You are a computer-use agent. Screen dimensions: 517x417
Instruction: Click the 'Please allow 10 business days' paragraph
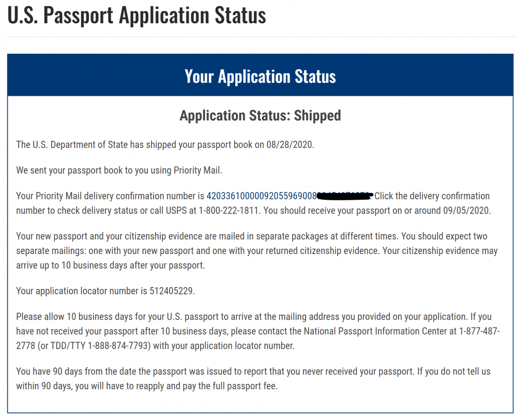(x=258, y=331)
